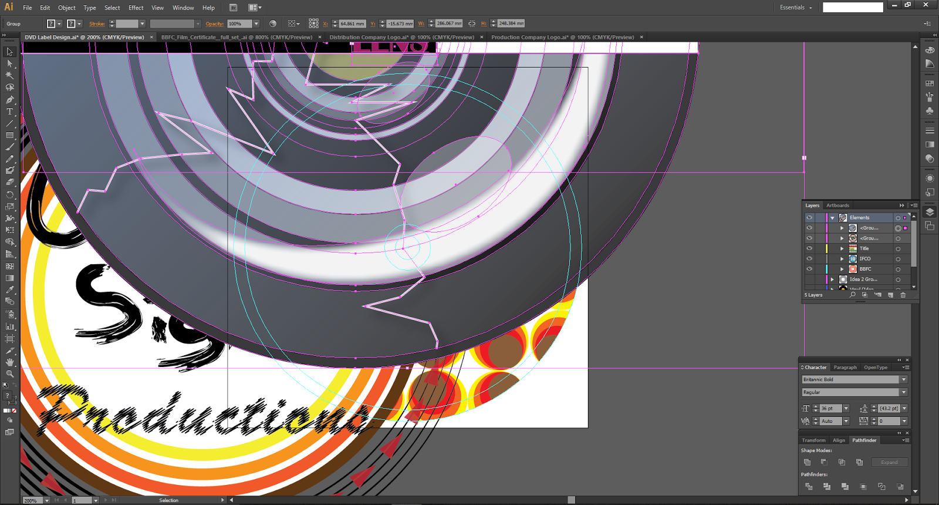Select the Direct Selection tool

(9, 63)
